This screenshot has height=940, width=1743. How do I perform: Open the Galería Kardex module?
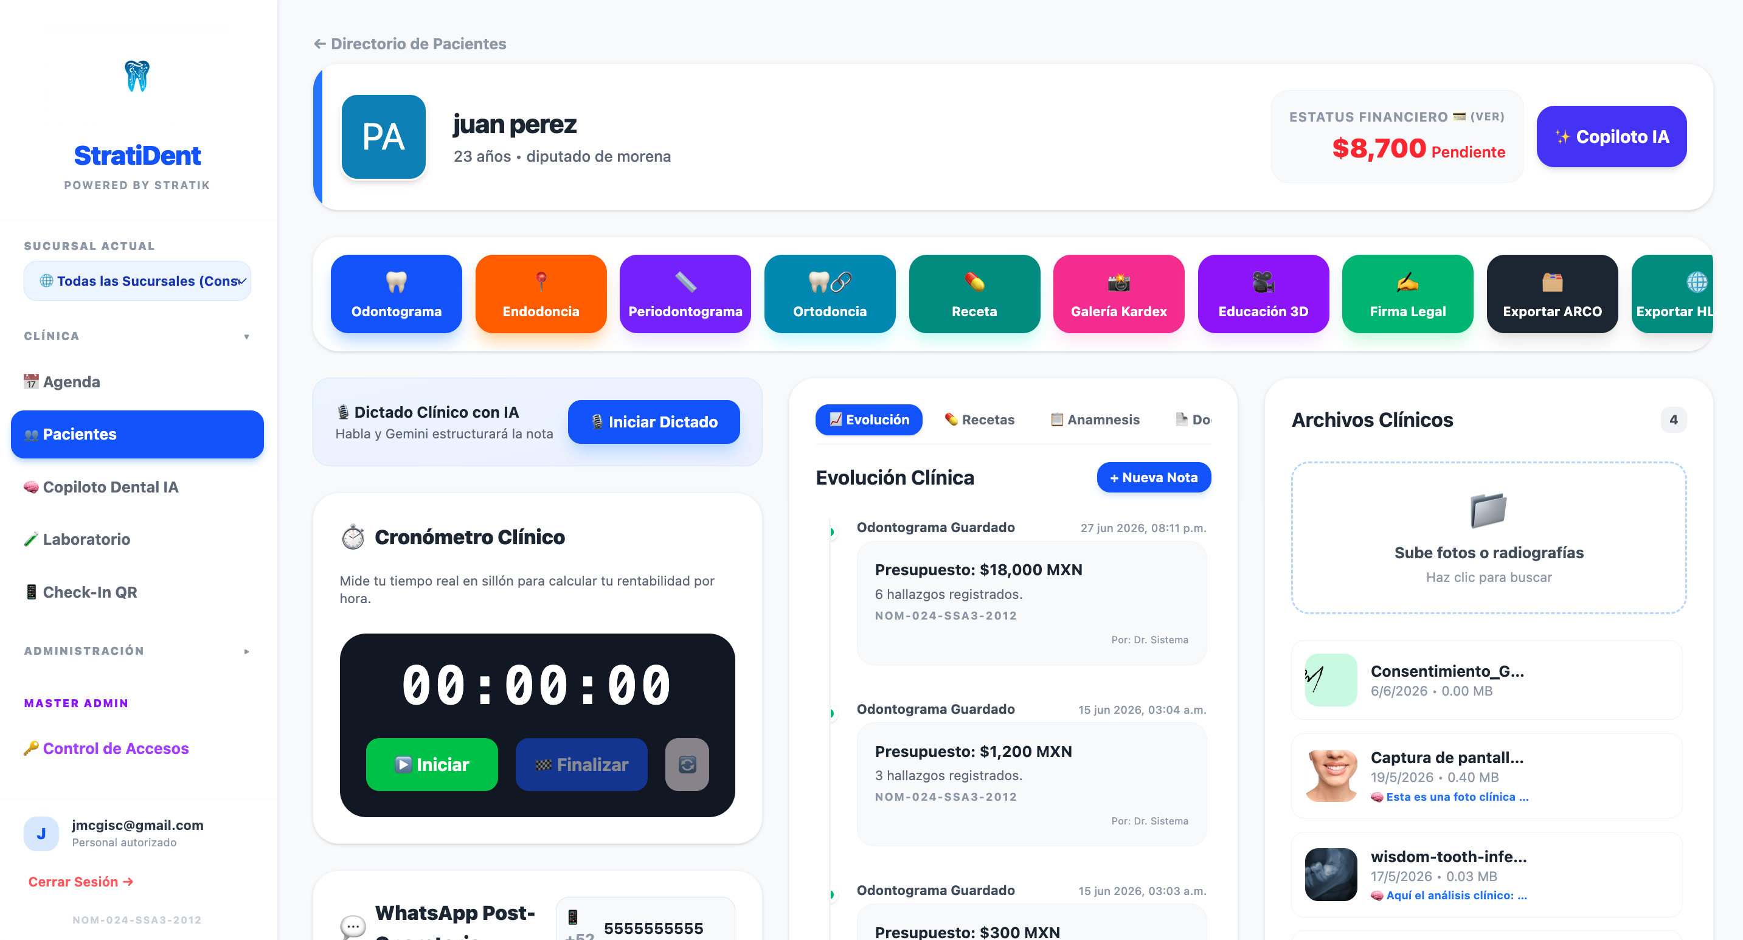tap(1118, 294)
